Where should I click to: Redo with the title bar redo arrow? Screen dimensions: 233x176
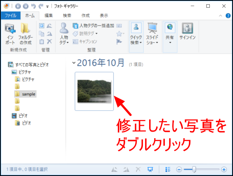click(40, 6)
